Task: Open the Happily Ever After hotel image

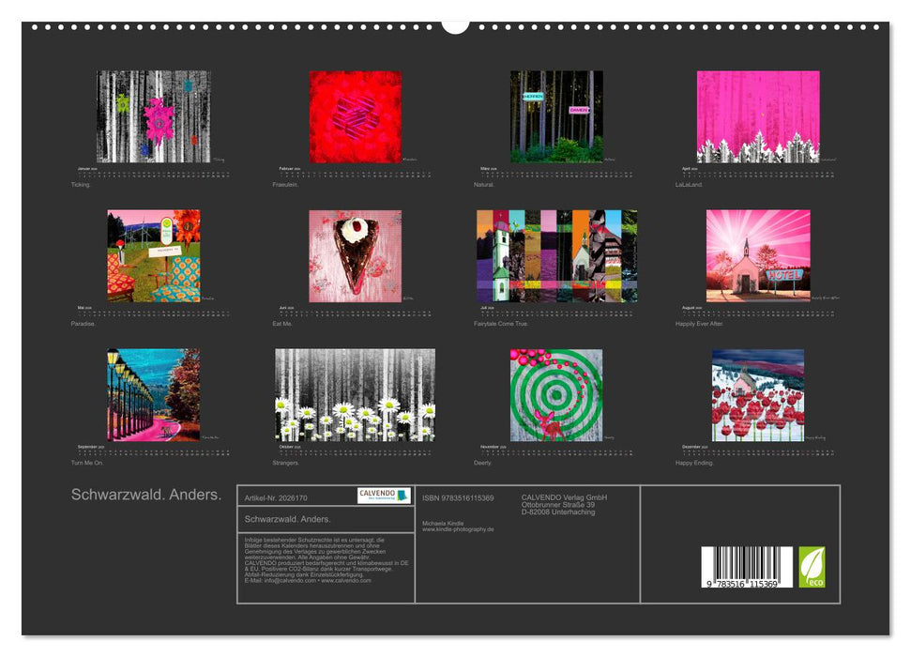Action: click(758, 255)
